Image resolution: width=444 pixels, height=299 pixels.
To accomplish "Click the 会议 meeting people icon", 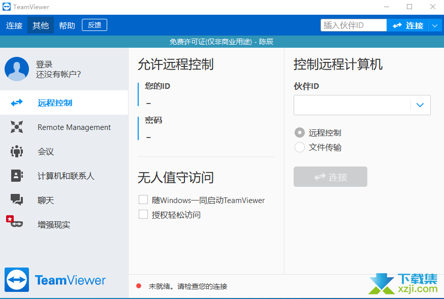I will (x=17, y=151).
